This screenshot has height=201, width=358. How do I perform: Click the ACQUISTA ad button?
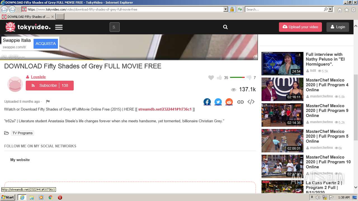[46, 44]
